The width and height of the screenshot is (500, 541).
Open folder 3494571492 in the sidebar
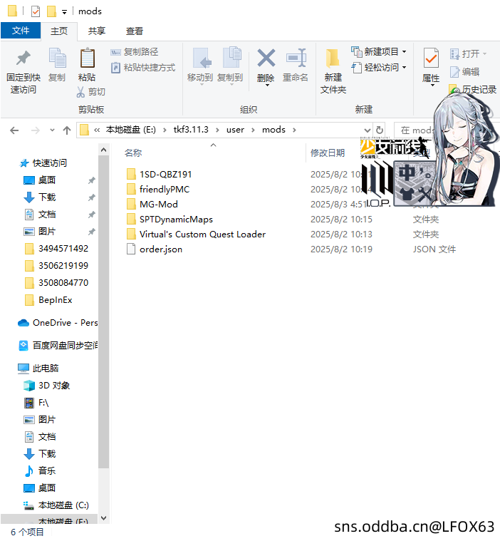63,249
